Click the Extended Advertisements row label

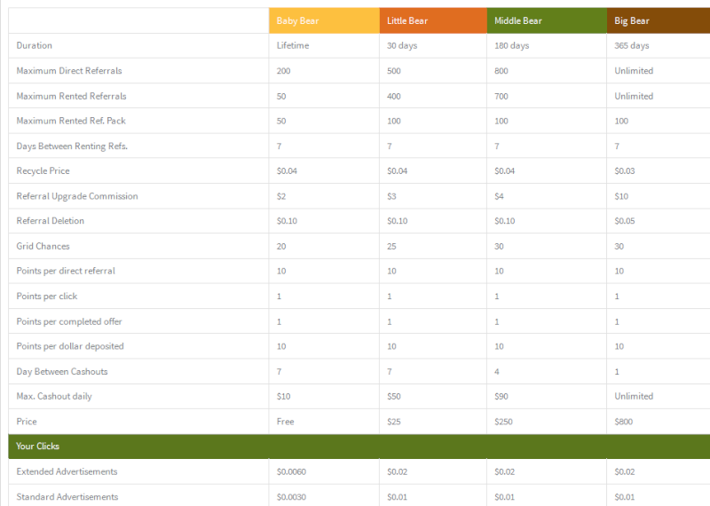(x=67, y=471)
